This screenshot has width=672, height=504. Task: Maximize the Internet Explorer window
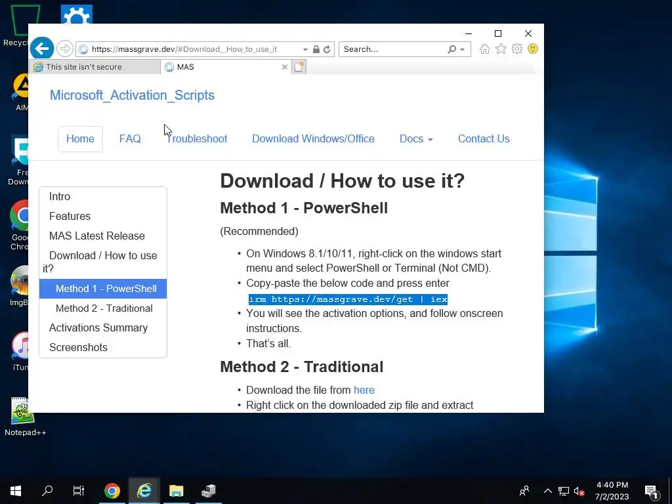click(498, 33)
